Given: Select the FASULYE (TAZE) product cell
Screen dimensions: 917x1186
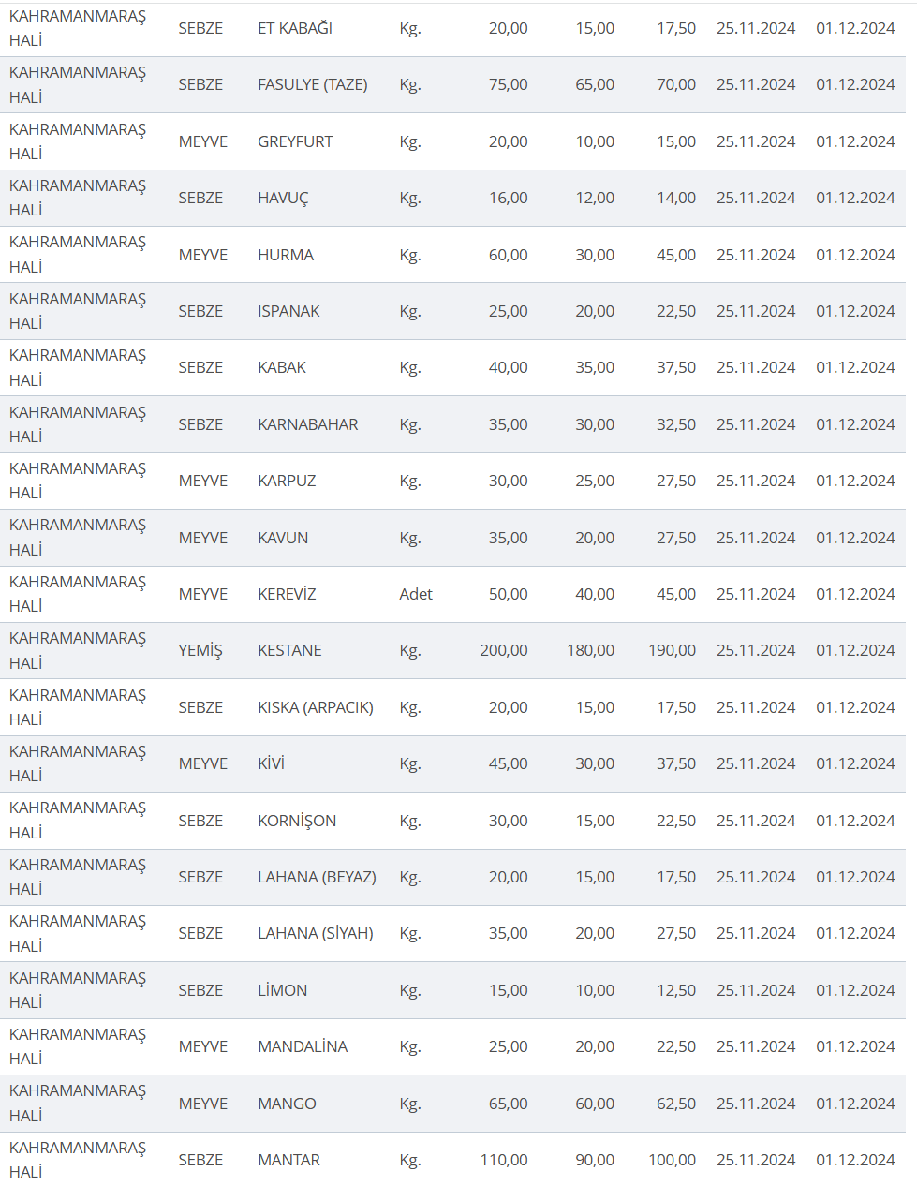Looking at the screenshot, I should coord(312,84).
